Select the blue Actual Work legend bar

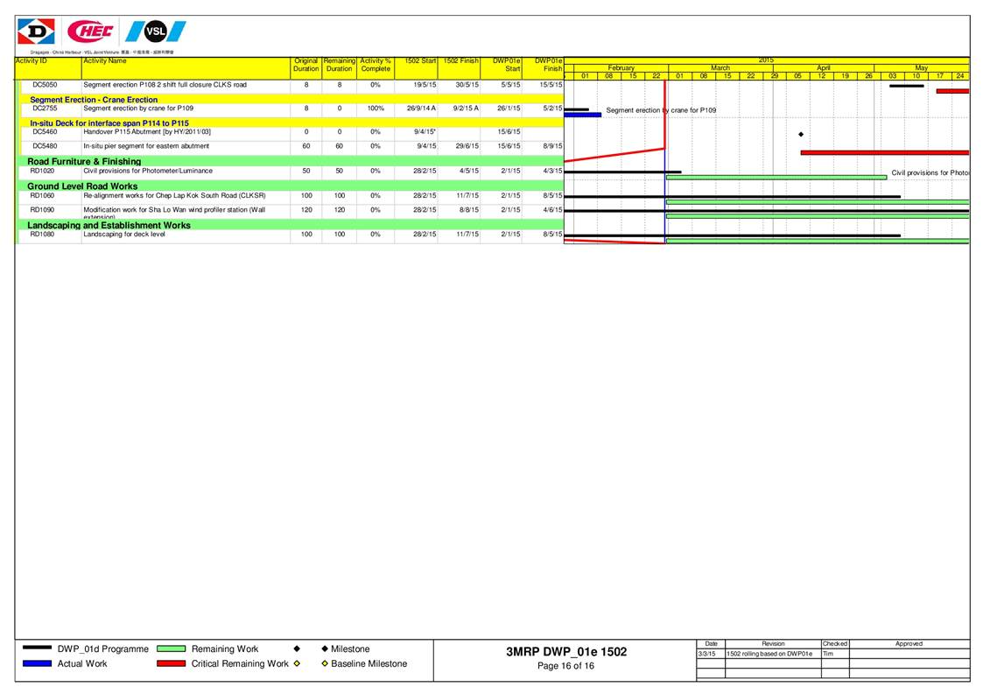(37, 663)
